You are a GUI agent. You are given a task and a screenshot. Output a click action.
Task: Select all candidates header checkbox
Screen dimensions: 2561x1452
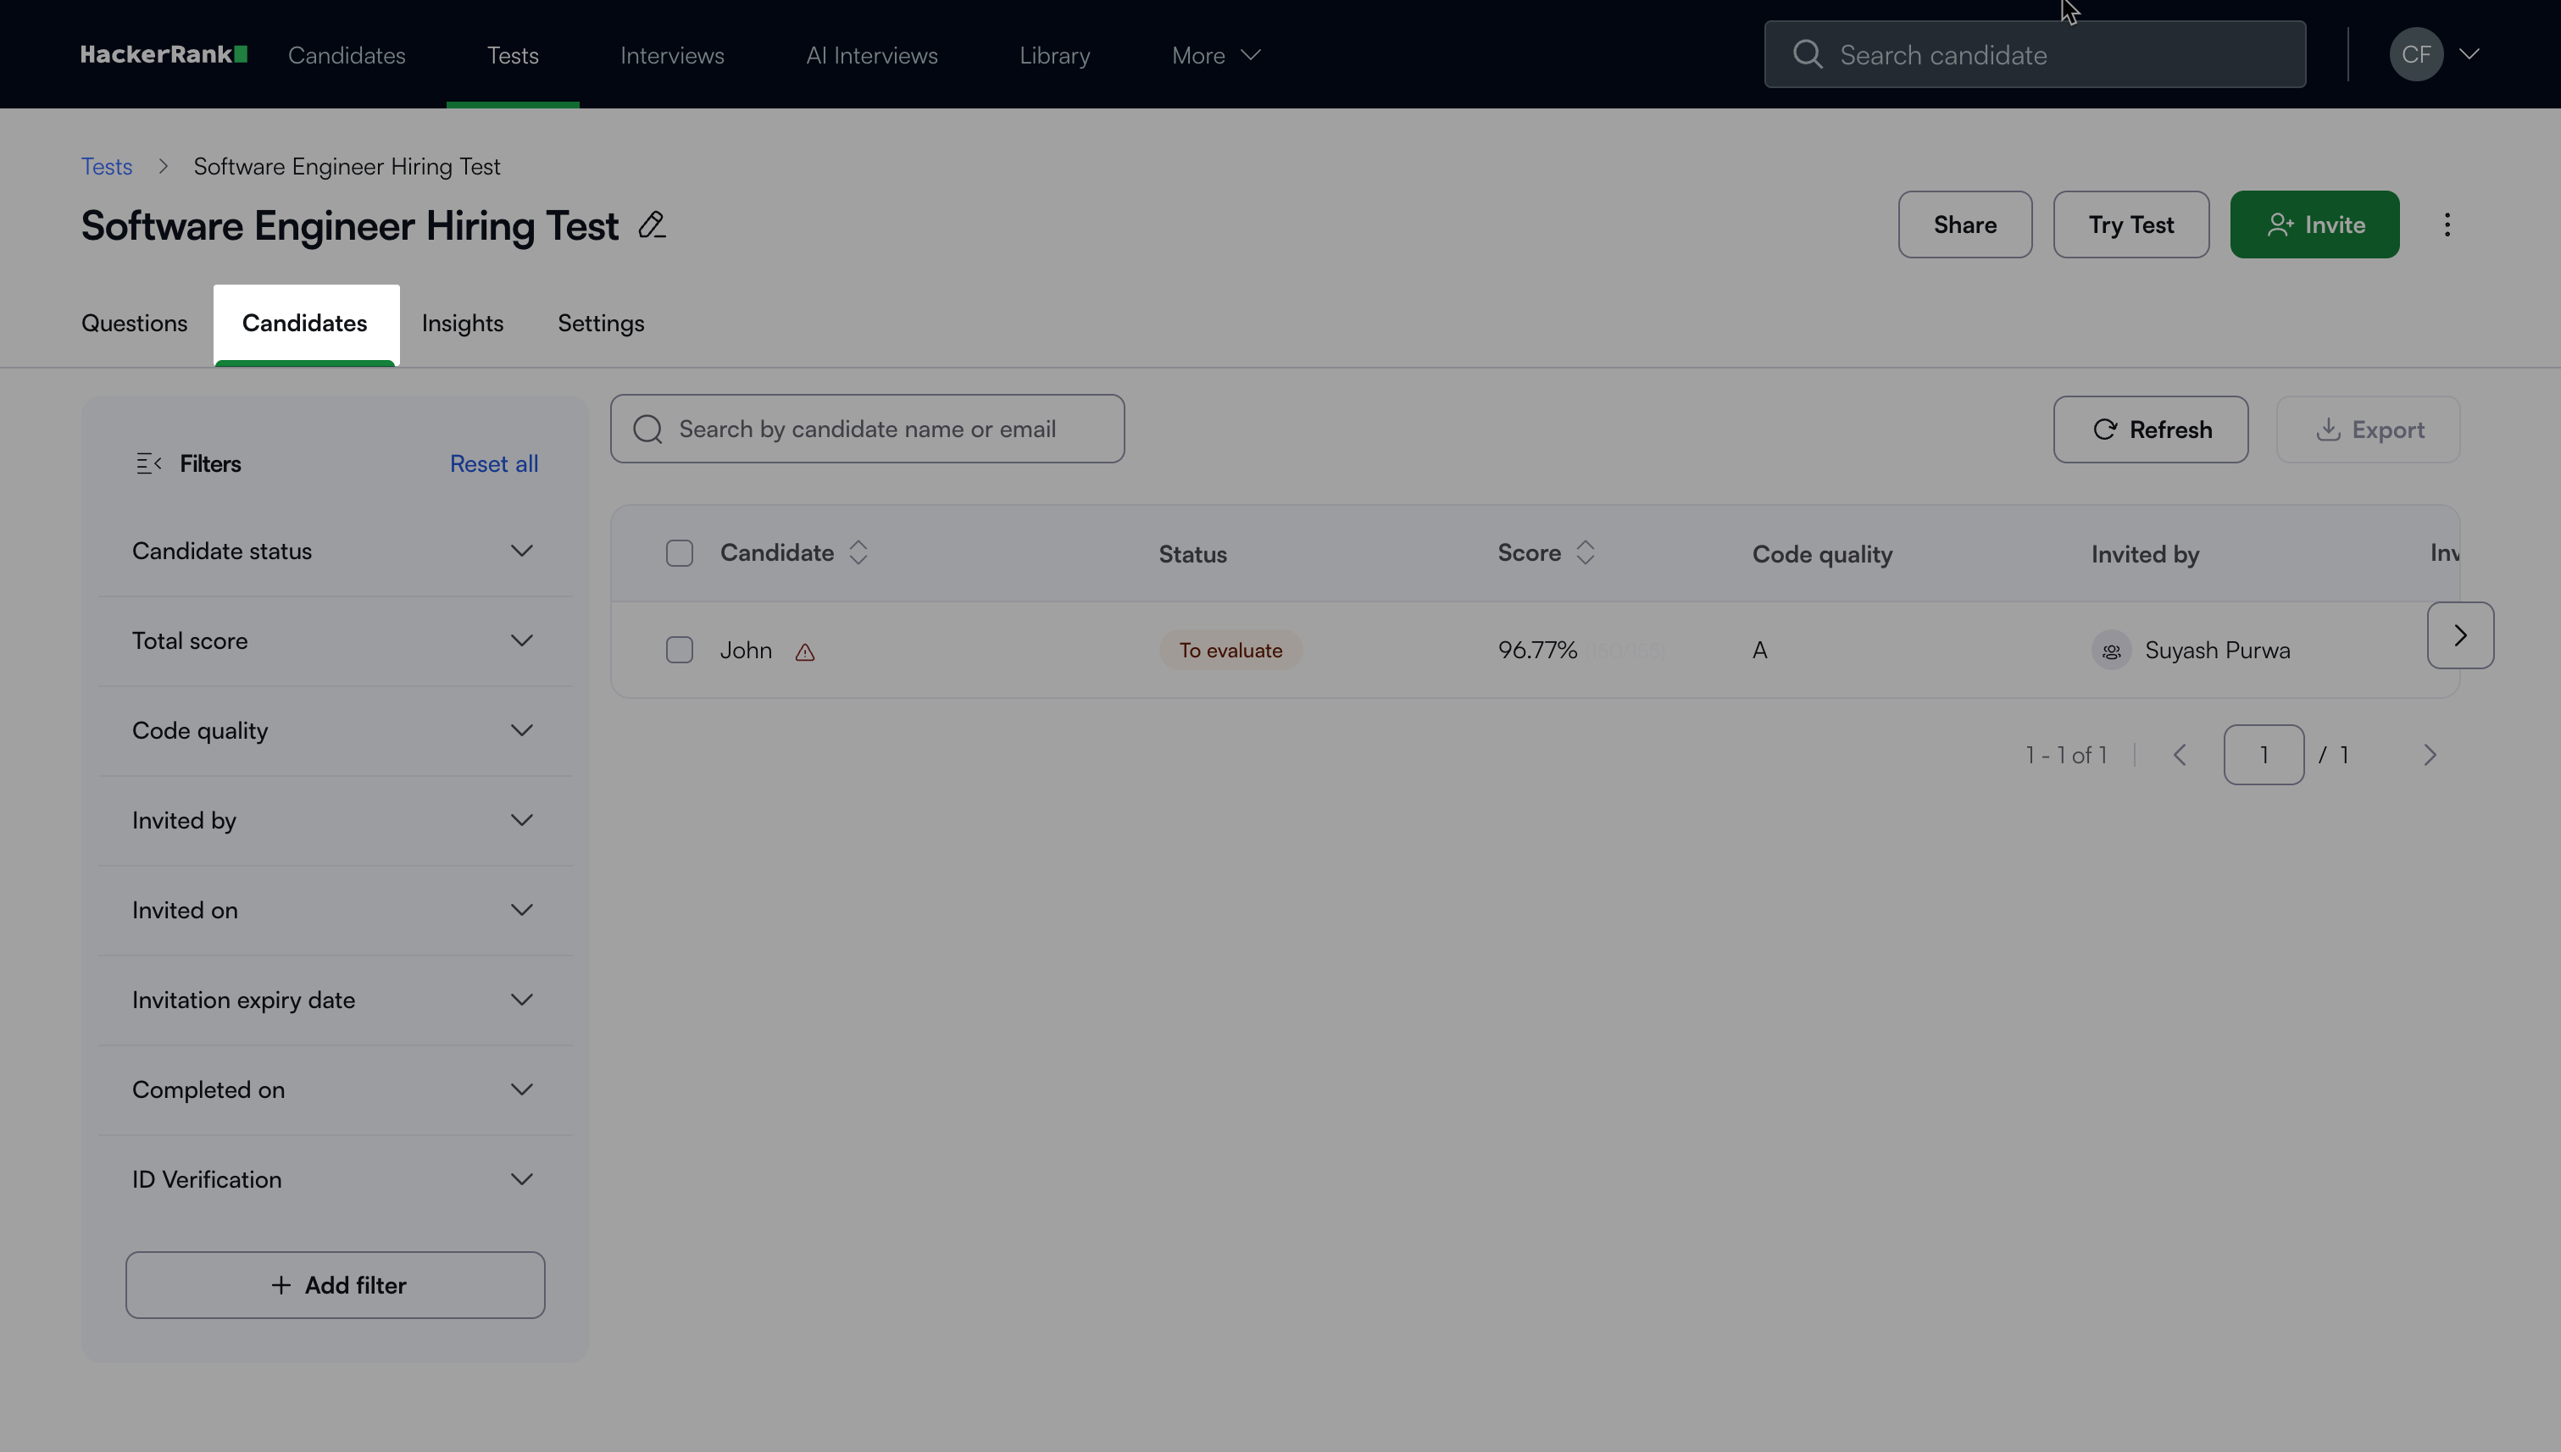click(x=680, y=553)
